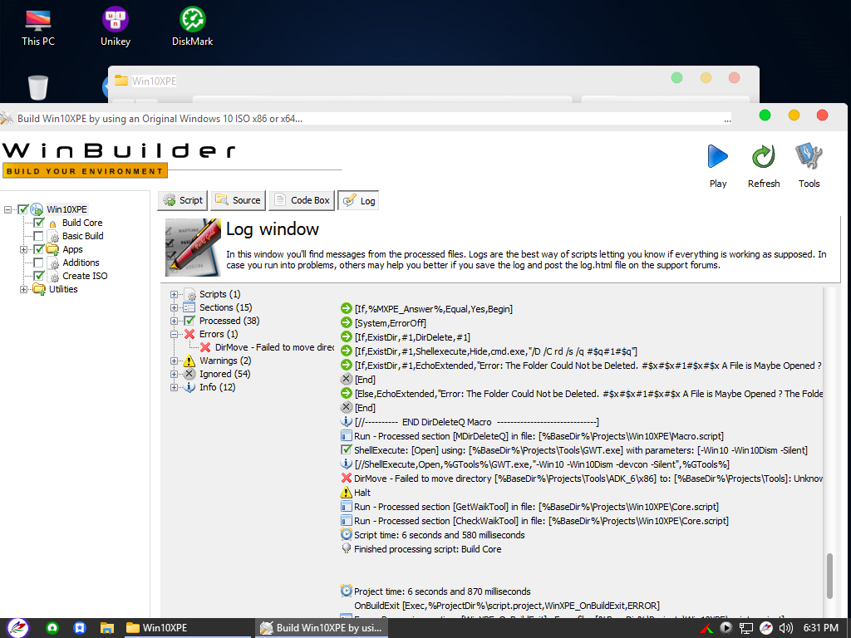851x638 pixels.
Task: Select the Create ISO script in tree
Action: pyautogui.click(x=85, y=276)
